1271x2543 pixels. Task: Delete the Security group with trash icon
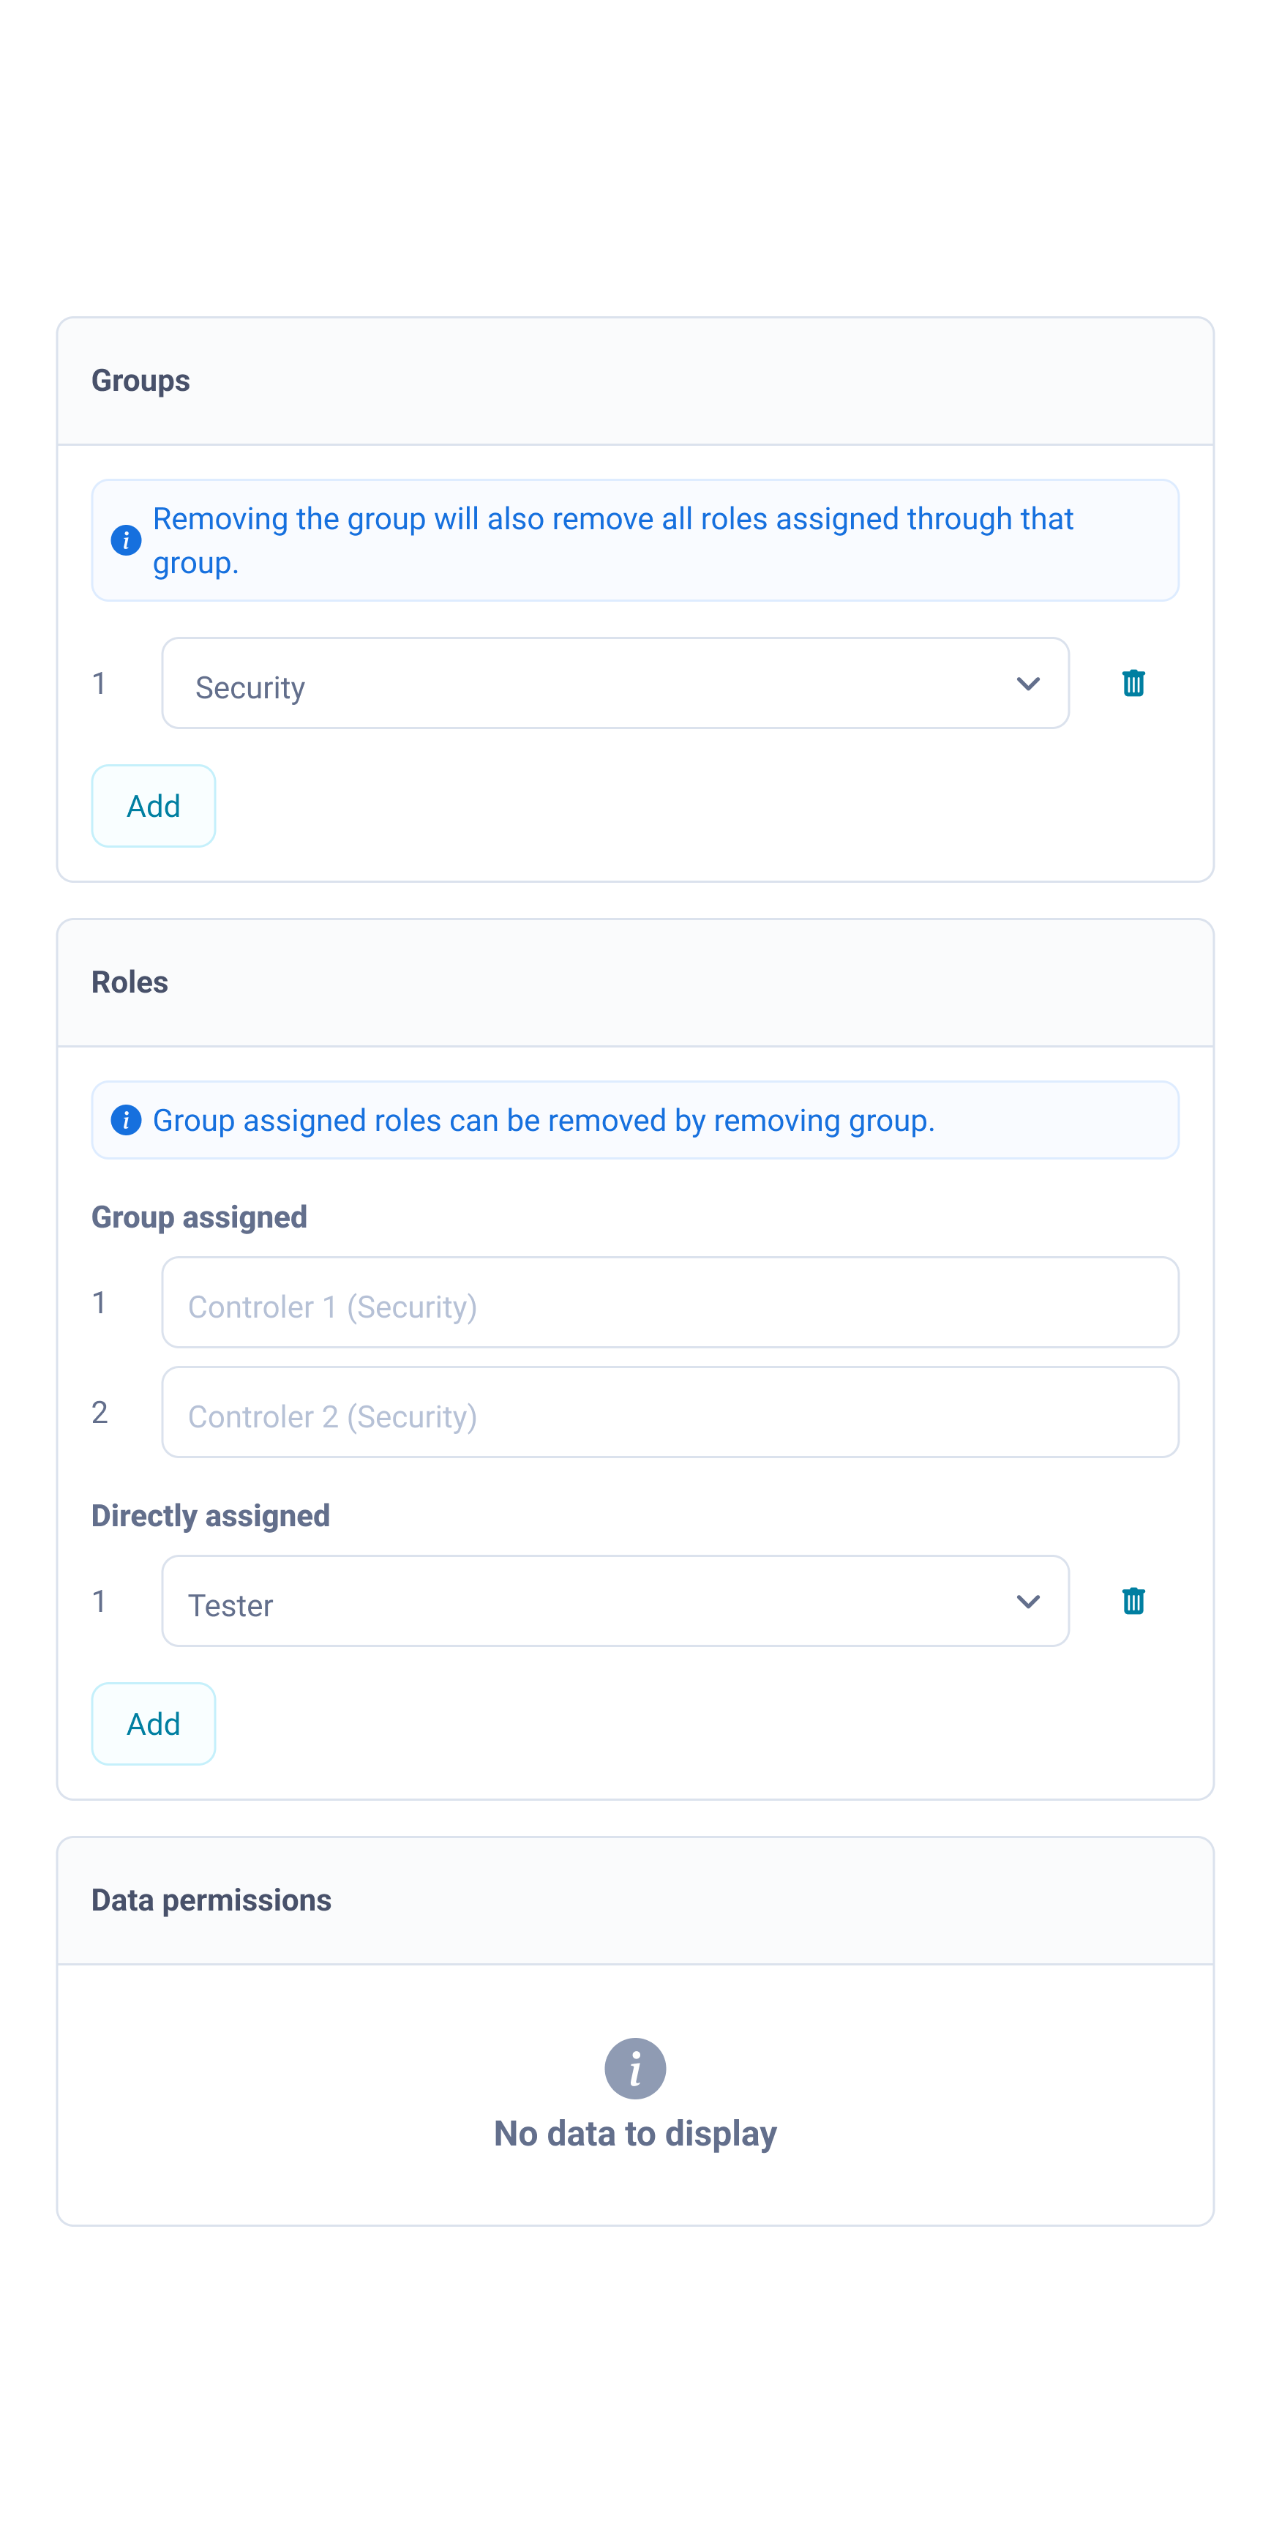click(x=1133, y=683)
